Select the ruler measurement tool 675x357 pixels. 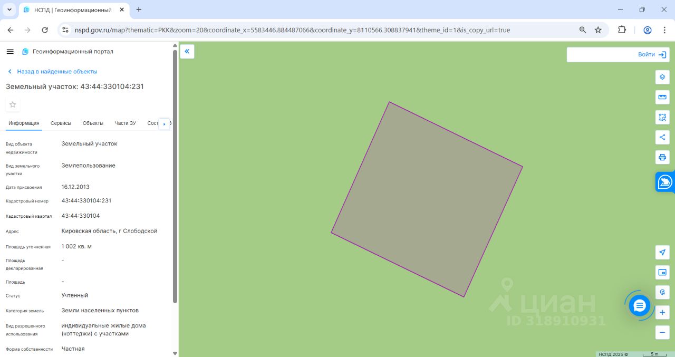point(662,97)
